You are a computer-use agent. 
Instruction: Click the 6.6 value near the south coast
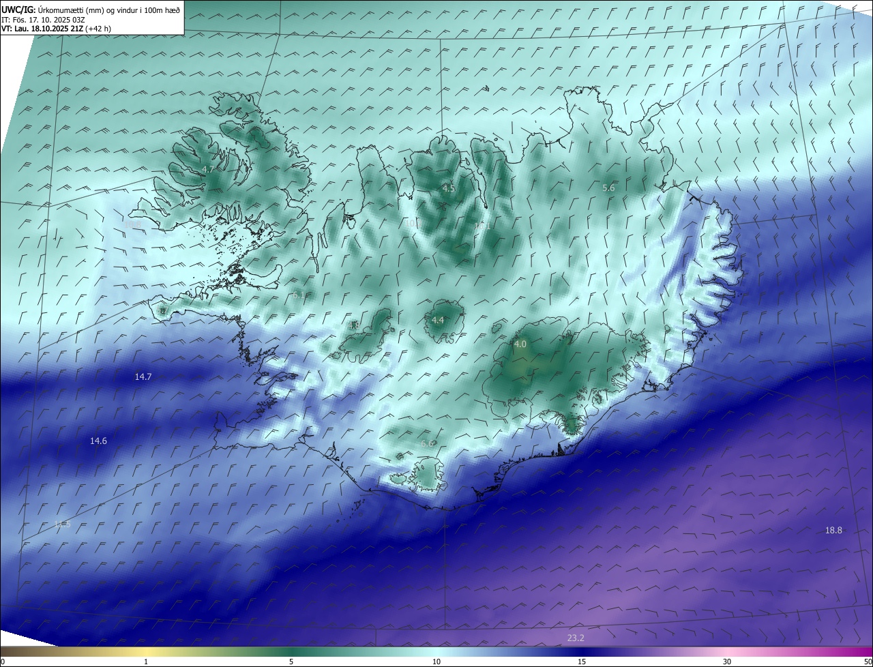[x=428, y=444]
